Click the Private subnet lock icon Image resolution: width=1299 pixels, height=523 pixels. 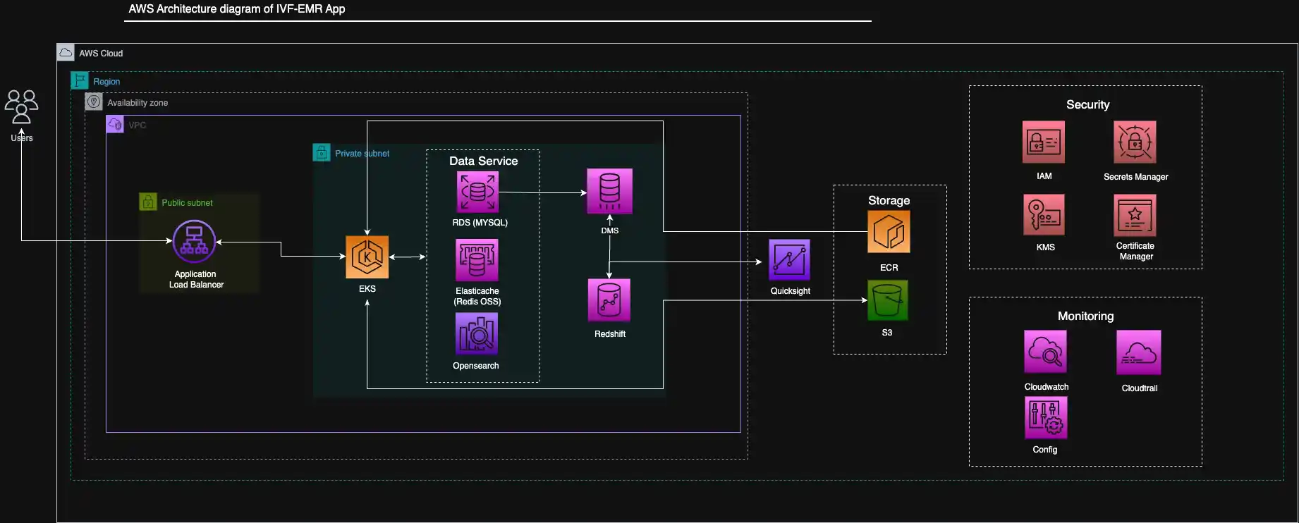[x=322, y=152]
